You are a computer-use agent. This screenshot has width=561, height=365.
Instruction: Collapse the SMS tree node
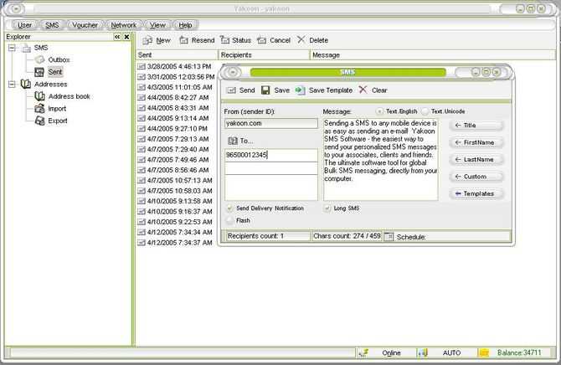coord(12,48)
